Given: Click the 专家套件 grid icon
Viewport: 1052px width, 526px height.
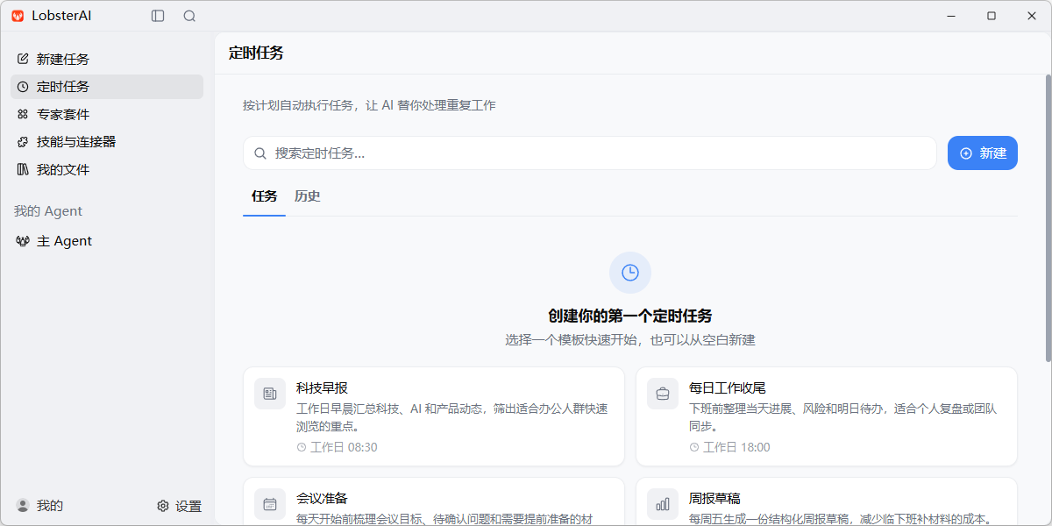Looking at the screenshot, I should [x=23, y=114].
